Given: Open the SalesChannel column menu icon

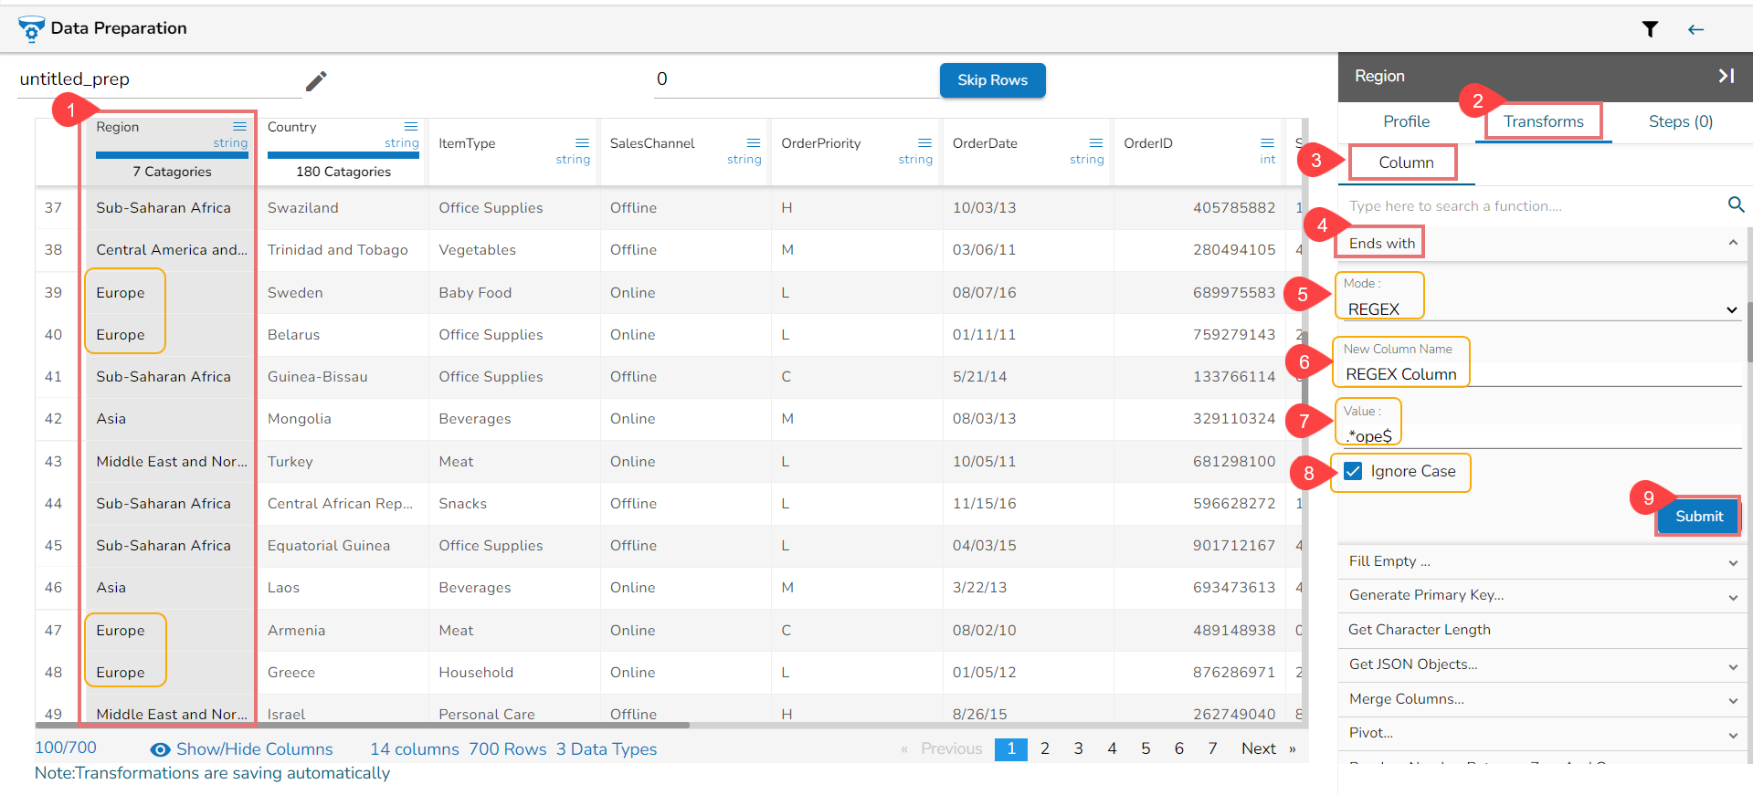Looking at the screenshot, I should coord(753,143).
